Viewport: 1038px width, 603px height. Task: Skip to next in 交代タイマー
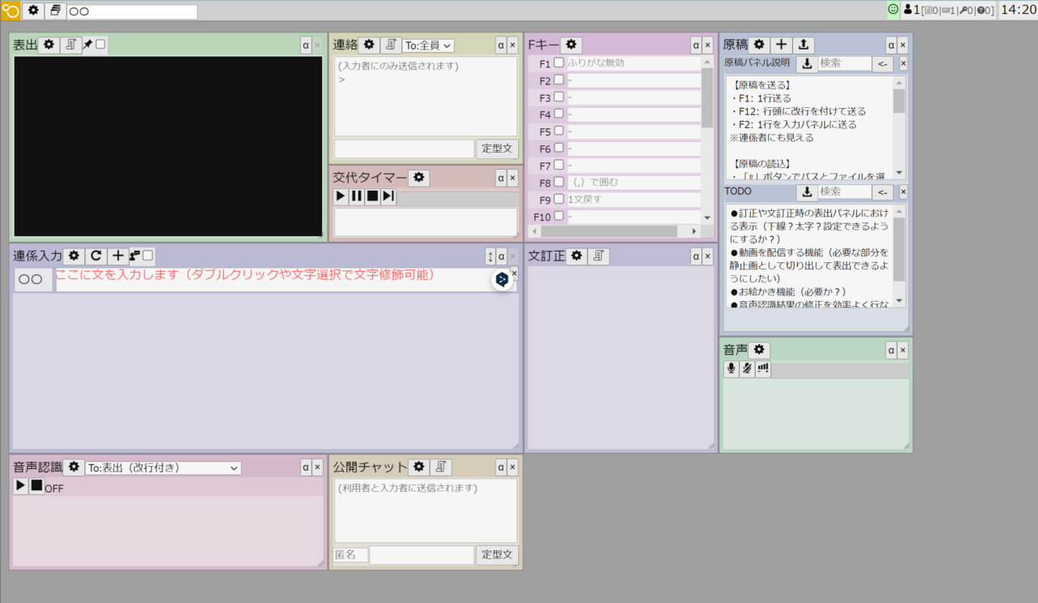click(x=388, y=196)
